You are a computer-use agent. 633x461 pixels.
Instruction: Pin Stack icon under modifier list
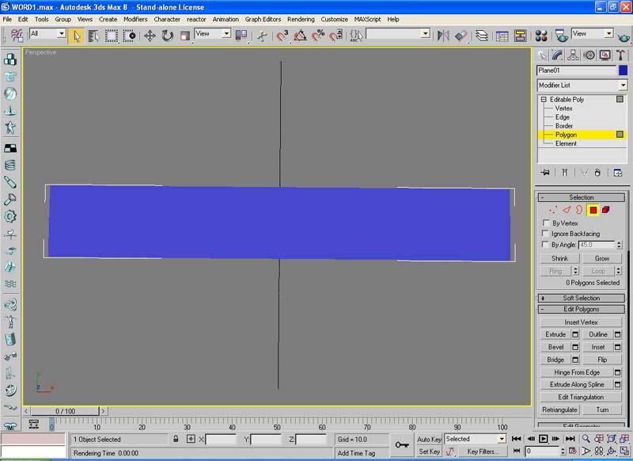545,173
